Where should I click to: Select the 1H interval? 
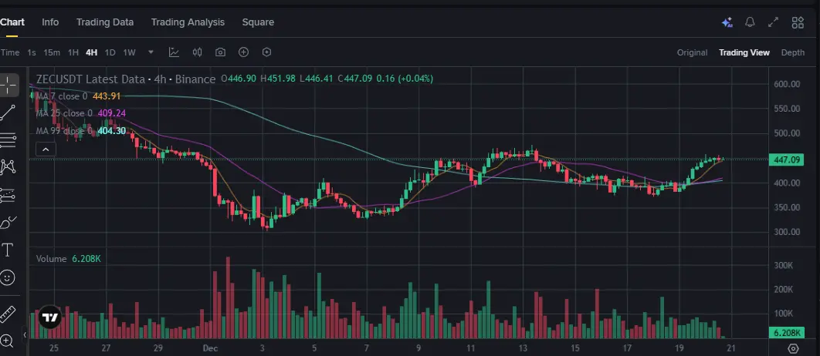click(73, 52)
